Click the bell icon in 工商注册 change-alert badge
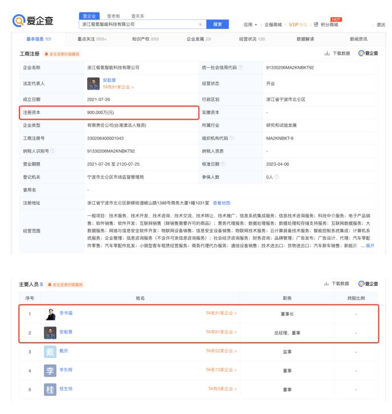This screenshot has width=392, height=414. click(47, 54)
